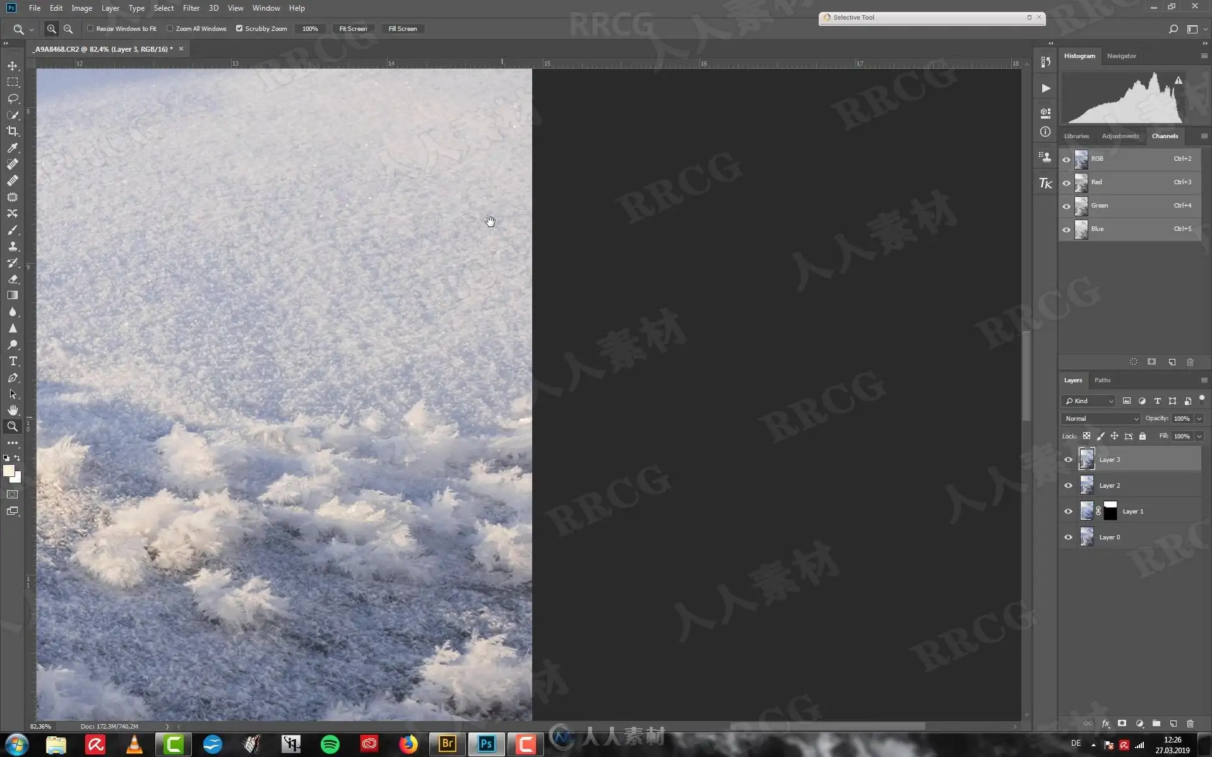Click the zoom percentage field in status bar
This screenshot has height=757, width=1212.
pos(41,726)
